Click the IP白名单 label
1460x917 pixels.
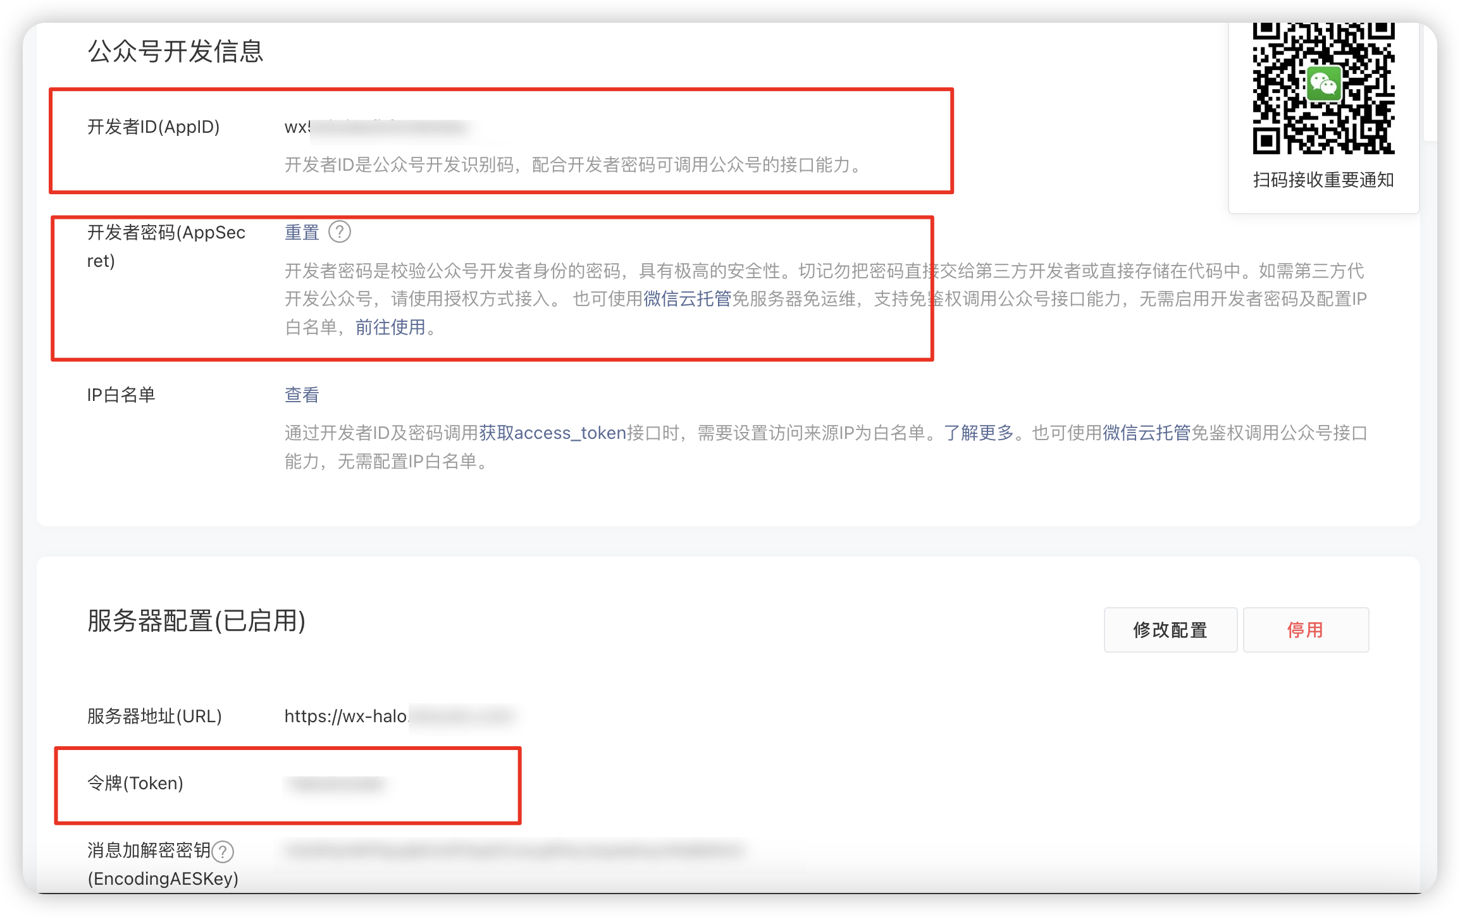[121, 395]
